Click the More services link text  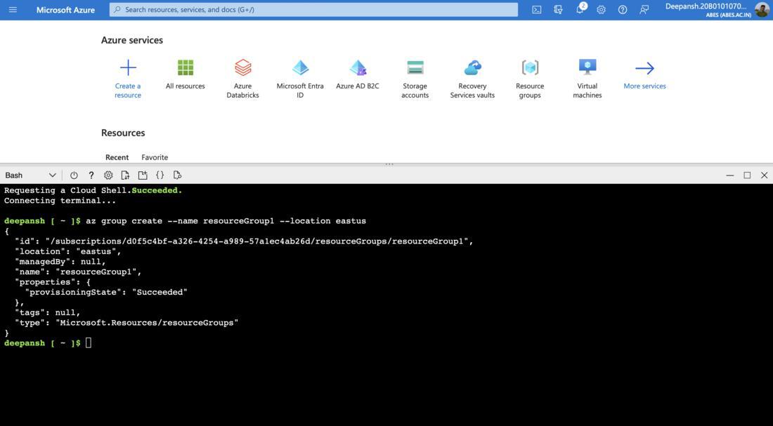pos(645,86)
